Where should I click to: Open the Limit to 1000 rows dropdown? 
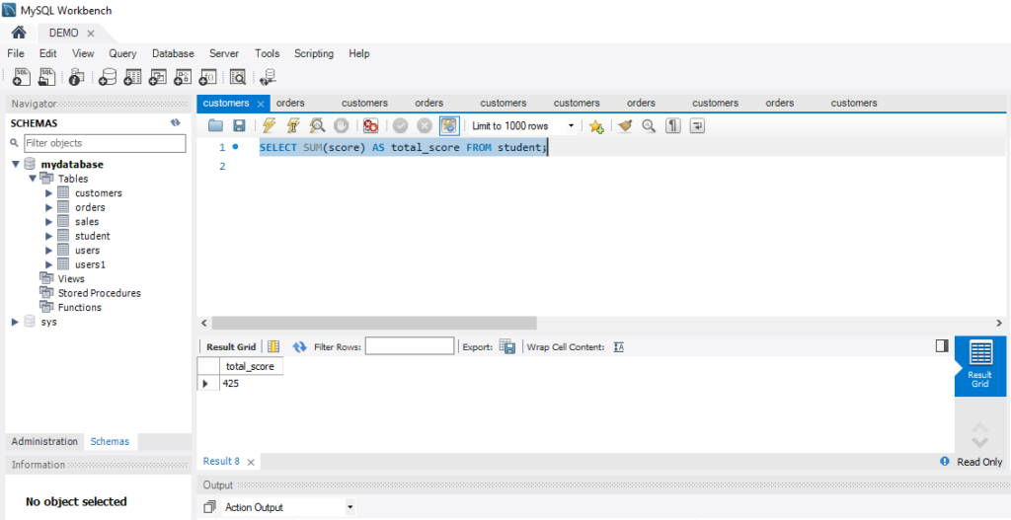click(x=523, y=126)
